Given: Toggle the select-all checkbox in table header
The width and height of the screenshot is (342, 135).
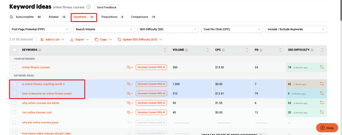Looking at the screenshot, I should tap(14, 50).
